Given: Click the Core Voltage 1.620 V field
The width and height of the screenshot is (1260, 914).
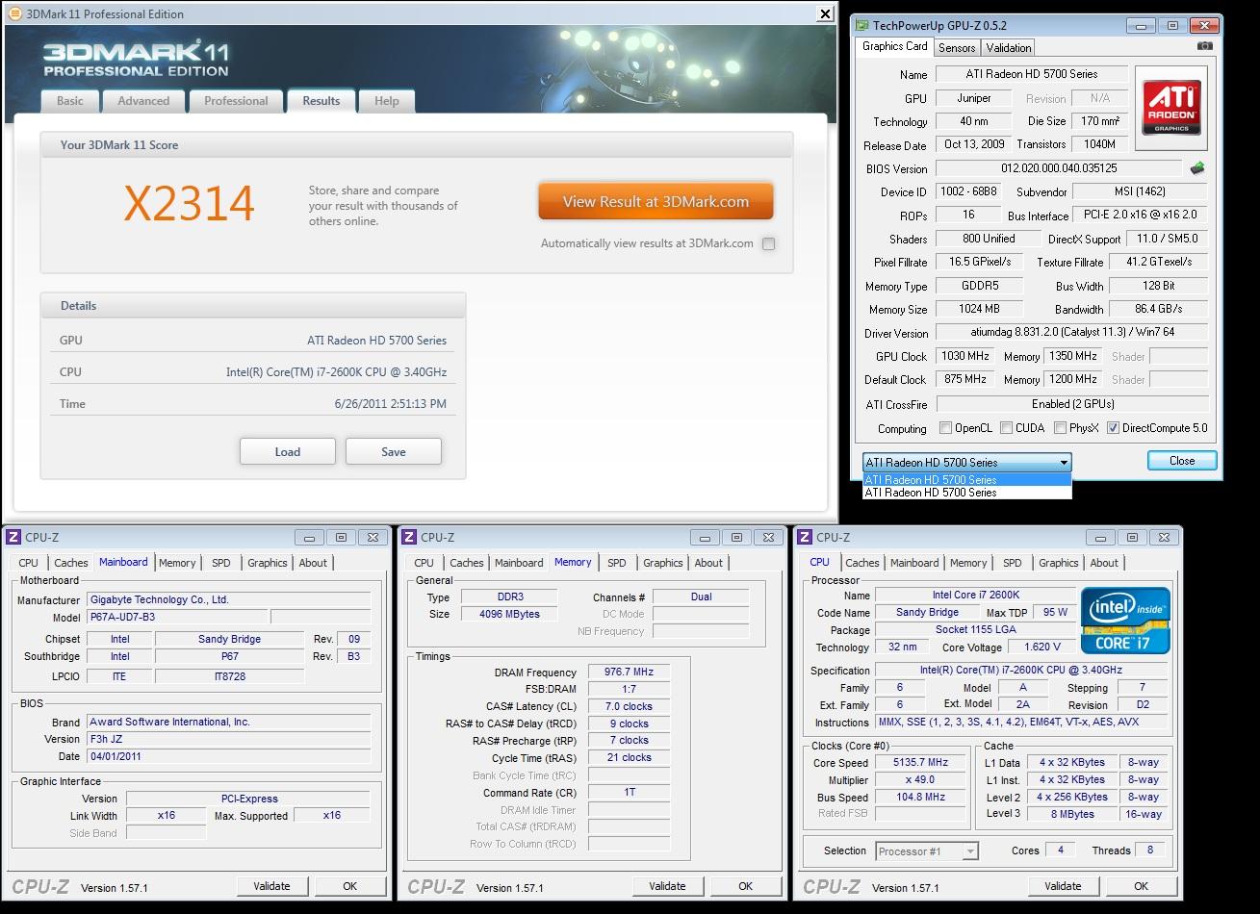Looking at the screenshot, I should 1042,647.
